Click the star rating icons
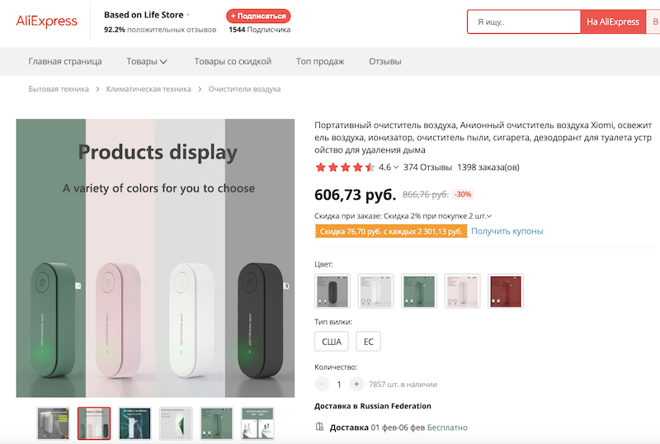The image size is (660, 444). (x=345, y=168)
